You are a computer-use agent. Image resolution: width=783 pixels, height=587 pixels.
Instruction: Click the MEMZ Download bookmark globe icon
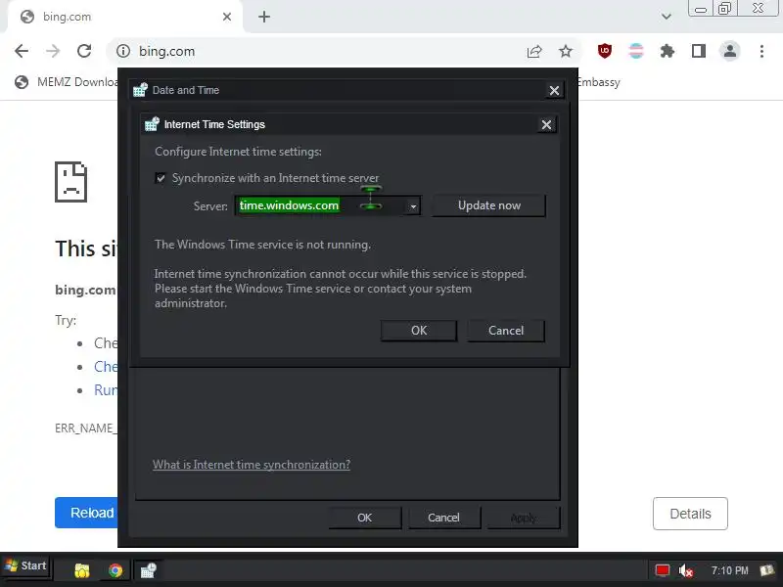coord(22,82)
